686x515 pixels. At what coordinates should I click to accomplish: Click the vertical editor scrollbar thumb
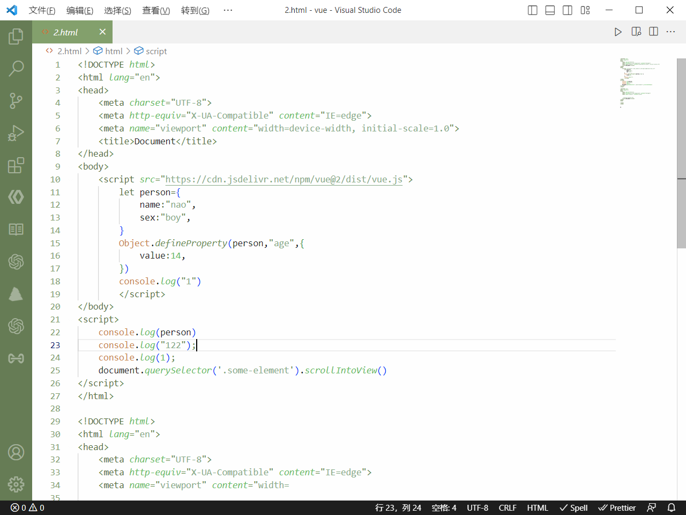pyautogui.click(x=681, y=153)
